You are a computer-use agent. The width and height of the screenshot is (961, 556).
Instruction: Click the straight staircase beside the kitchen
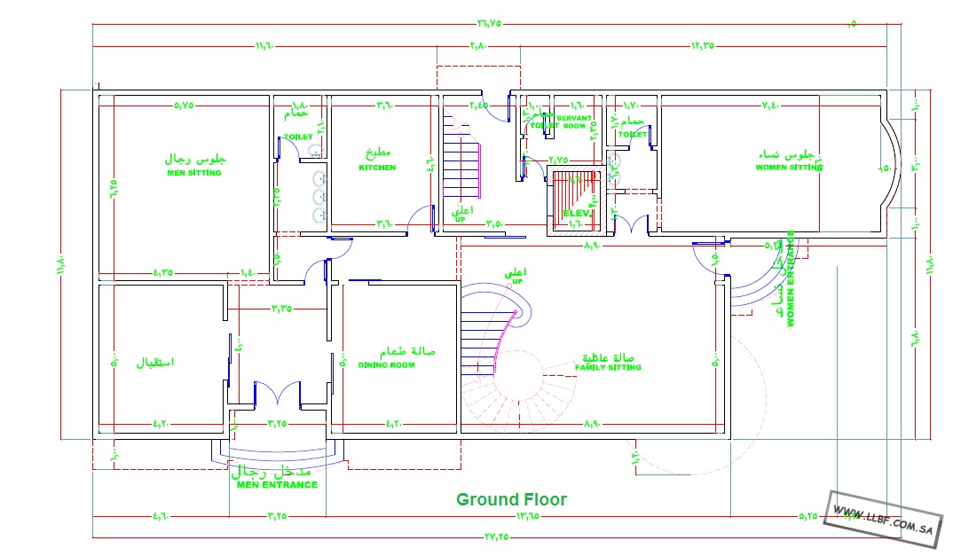tap(461, 168)
